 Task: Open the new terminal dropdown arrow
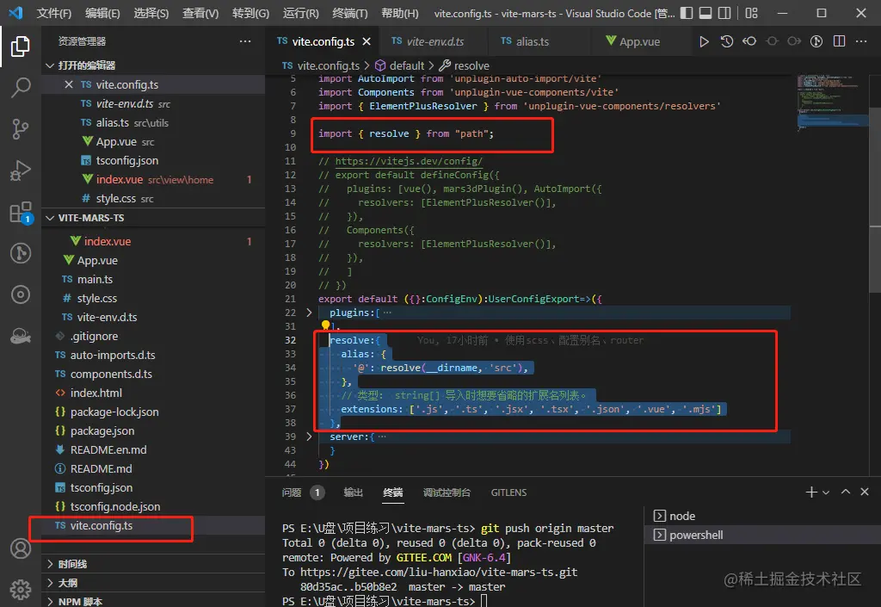coord(826,492)
